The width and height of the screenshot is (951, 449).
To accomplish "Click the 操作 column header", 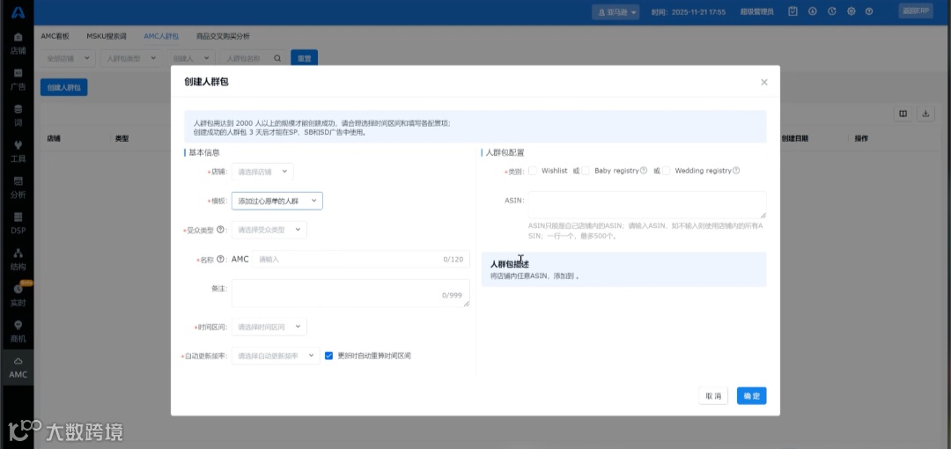I will coord(861,139).
